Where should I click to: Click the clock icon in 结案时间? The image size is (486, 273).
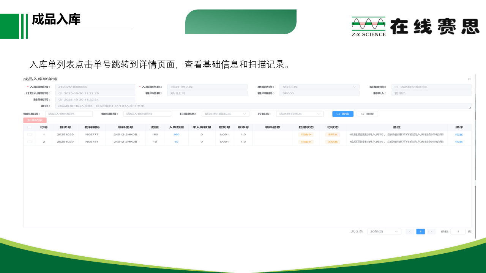[x=396, y=87]
